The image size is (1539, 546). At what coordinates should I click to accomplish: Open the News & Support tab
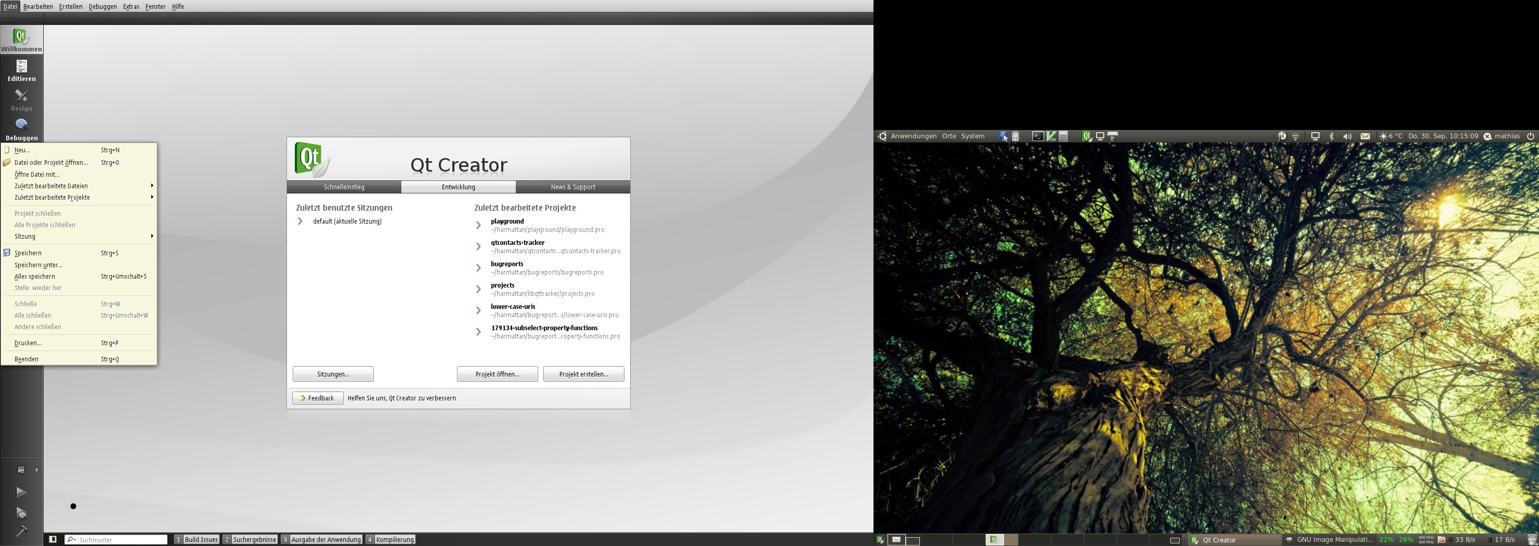click(573, 187)
